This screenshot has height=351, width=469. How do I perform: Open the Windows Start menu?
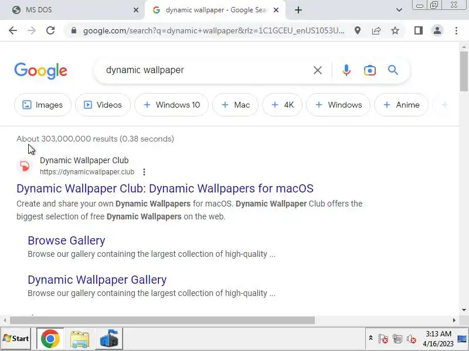(16, 339)
